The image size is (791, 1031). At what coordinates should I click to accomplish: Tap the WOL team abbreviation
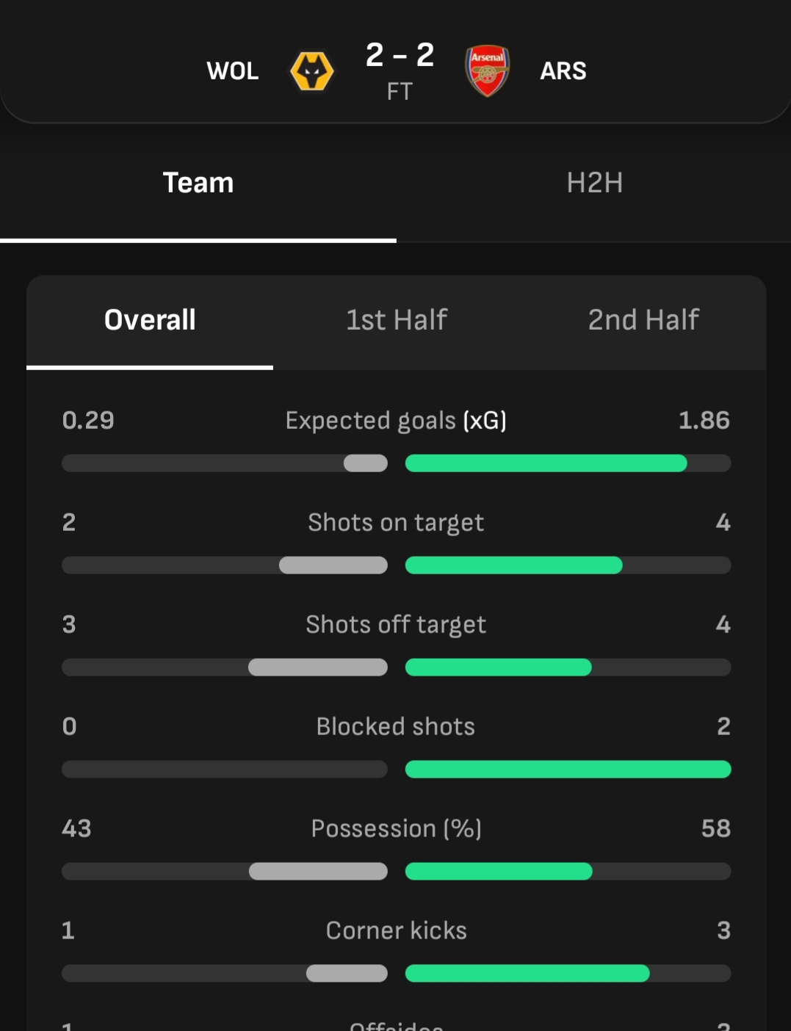point(233,71)
